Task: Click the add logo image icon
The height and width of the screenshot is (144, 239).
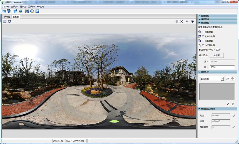Action: [228, 104]
